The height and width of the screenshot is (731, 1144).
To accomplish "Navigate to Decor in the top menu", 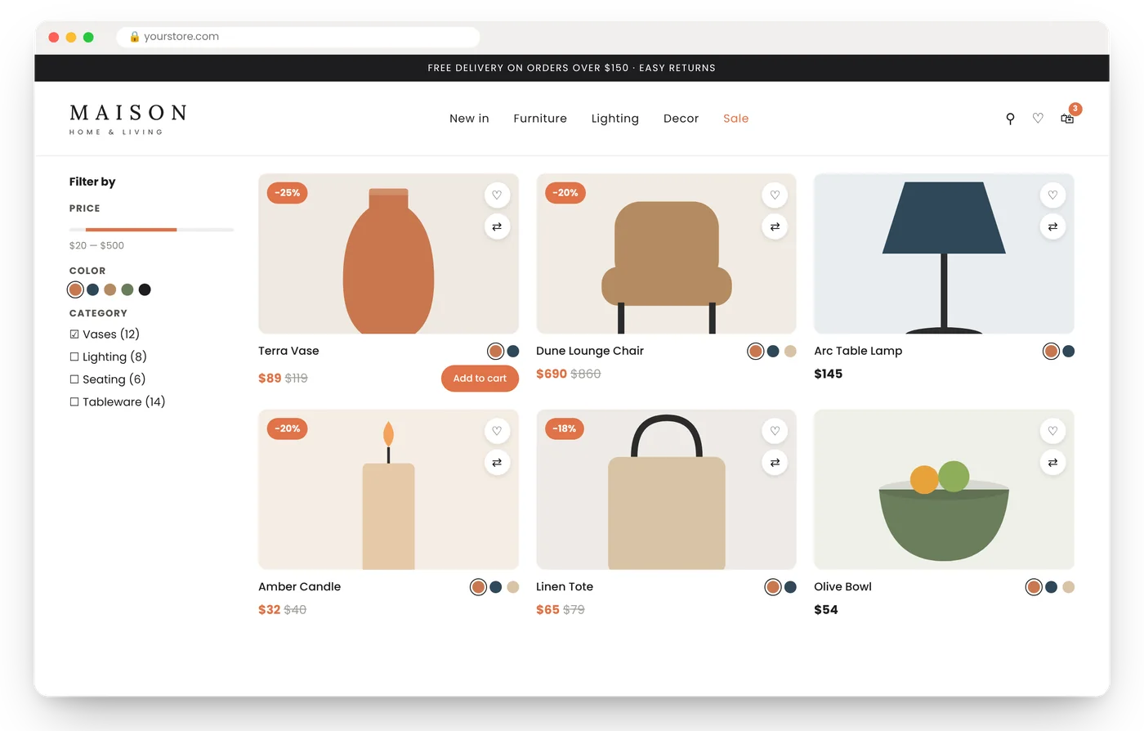I will 681,119.
